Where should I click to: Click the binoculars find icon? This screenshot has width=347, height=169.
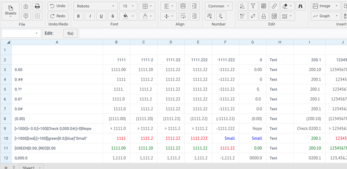pos(300,6)
